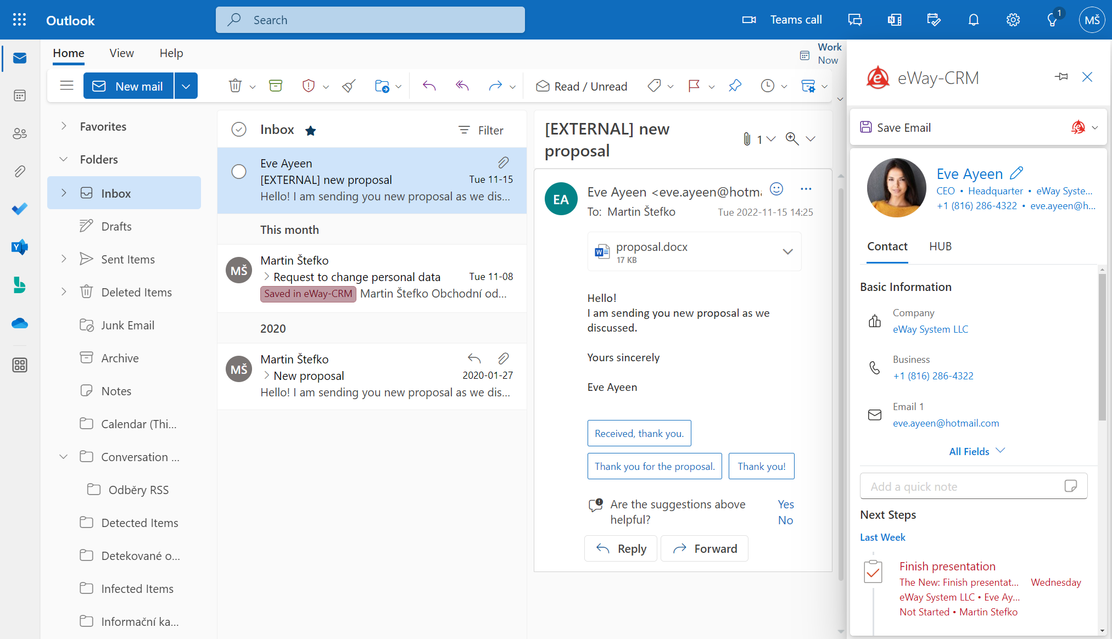Open the View ribbon tab
This screenshot has height=639, width=1112.
[121, 53]
